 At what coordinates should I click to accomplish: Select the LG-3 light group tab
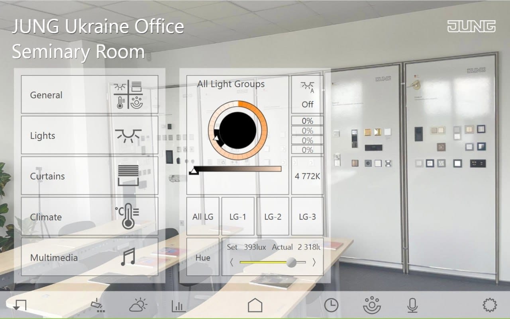pos(307,217)
